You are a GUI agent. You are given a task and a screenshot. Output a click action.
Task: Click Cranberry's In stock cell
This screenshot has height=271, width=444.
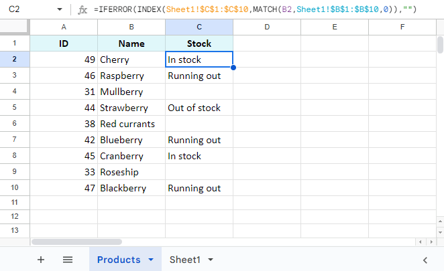(199, 156)
